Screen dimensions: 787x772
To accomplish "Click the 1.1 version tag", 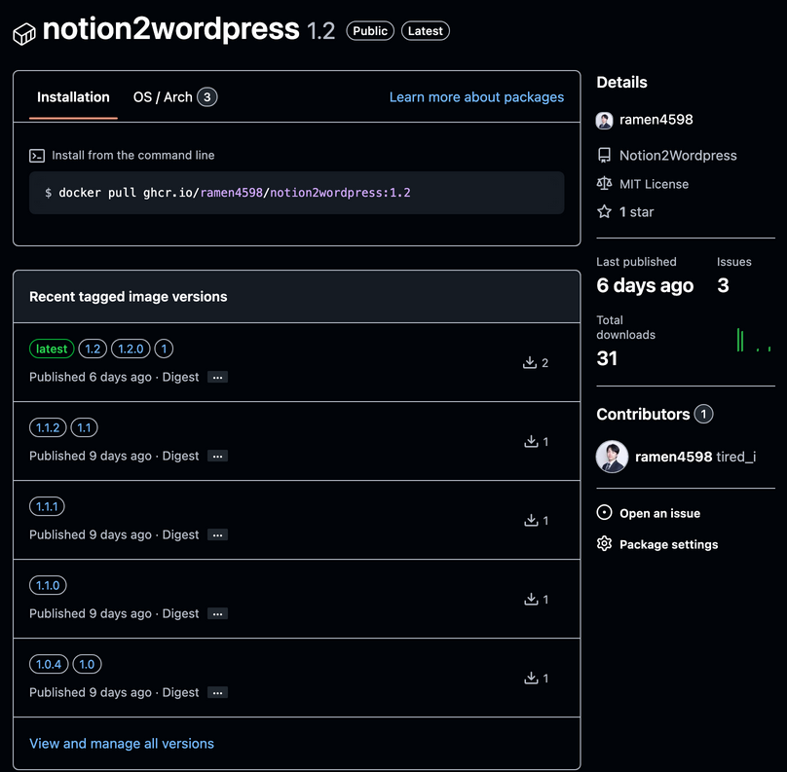I will [84, 427].
